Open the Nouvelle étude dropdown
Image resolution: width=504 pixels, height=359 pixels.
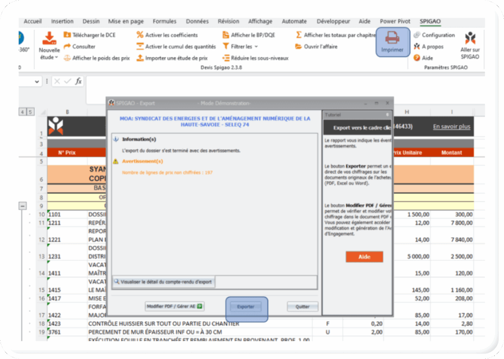coord(49,57)
